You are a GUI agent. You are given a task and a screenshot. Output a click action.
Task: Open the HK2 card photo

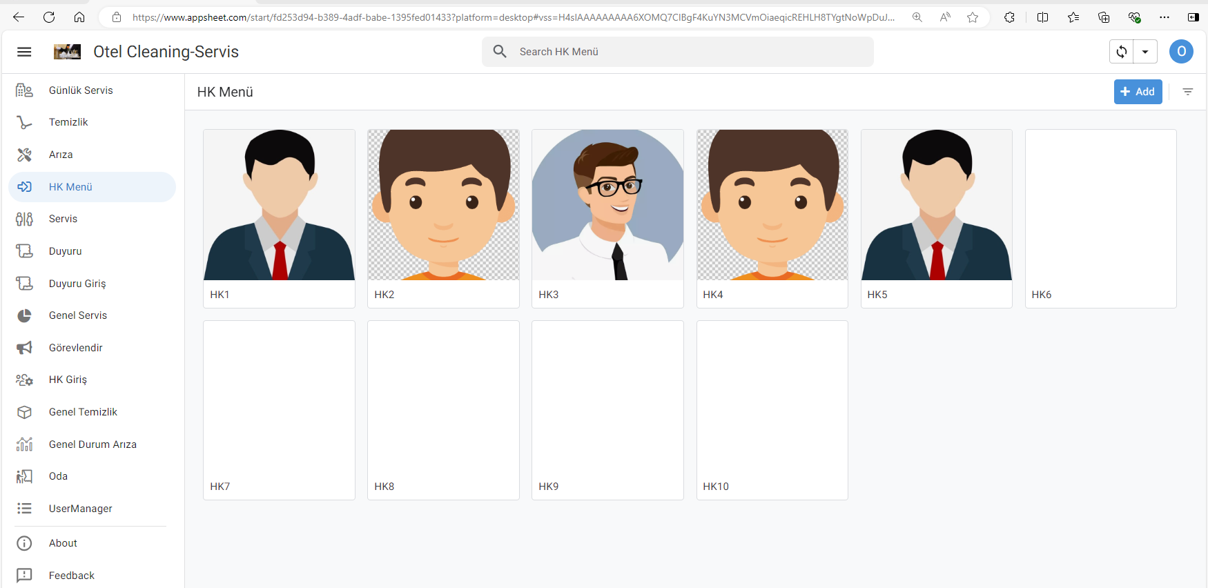(x=444, y=205)
